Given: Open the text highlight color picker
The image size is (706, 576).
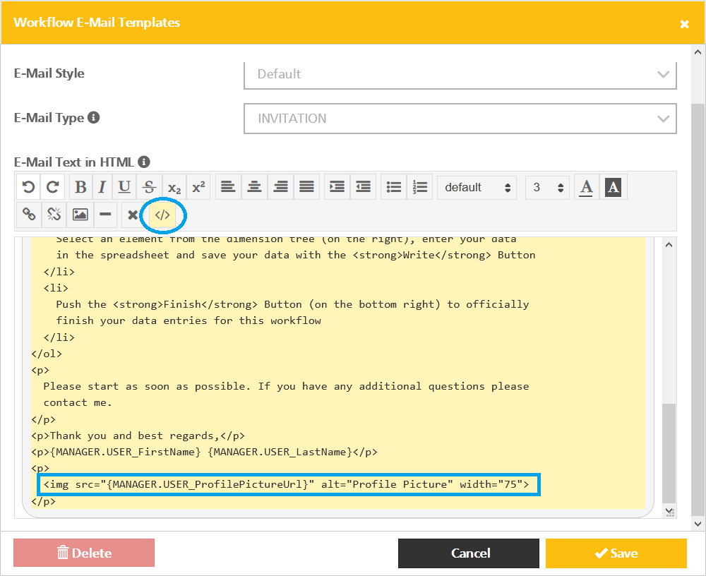Looking at the screenshot, I should pos(612,187).
